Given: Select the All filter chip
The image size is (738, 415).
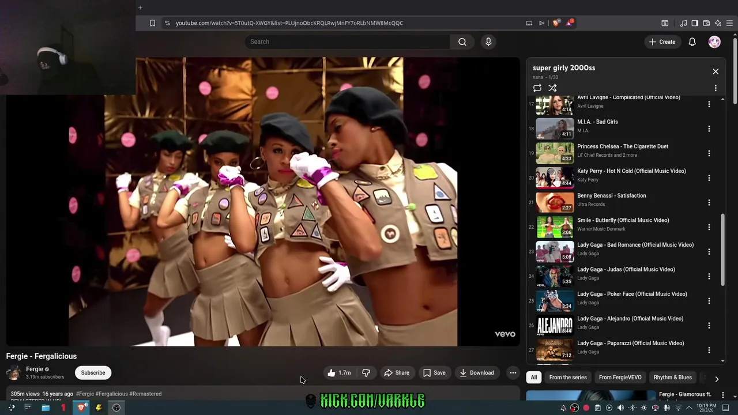Looking at the screenshot, I should tap(534, 378).
